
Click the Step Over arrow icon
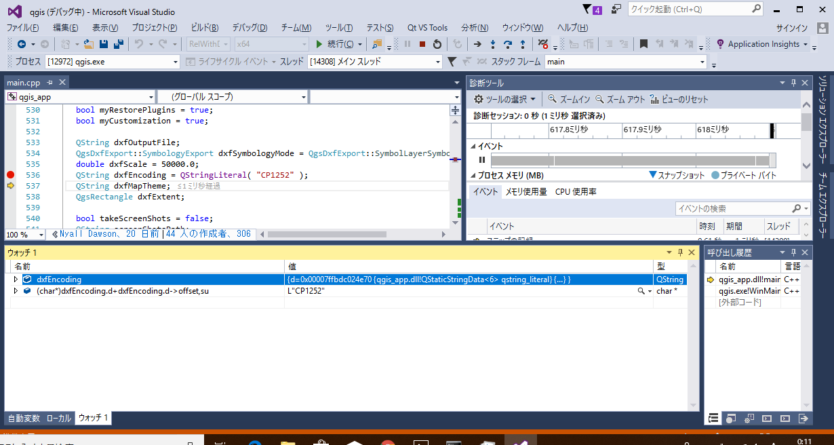[x=507, y=44]
